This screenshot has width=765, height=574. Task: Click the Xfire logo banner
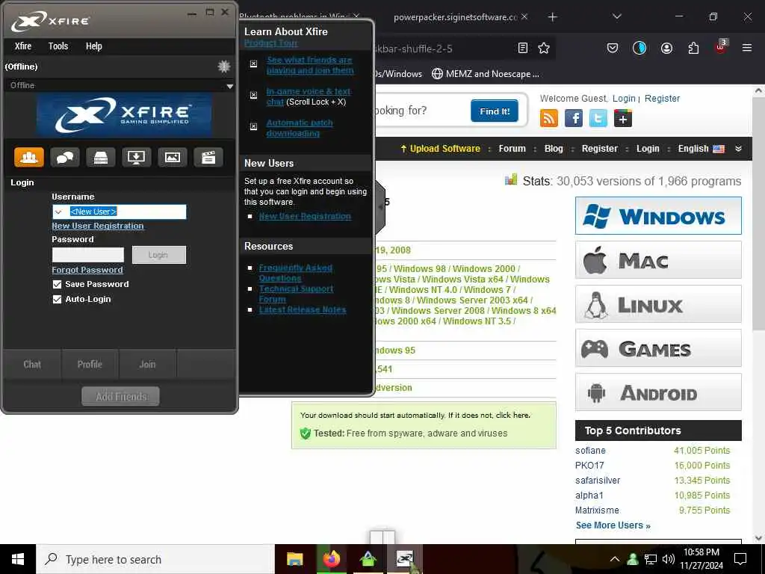[x=124, y=114]
